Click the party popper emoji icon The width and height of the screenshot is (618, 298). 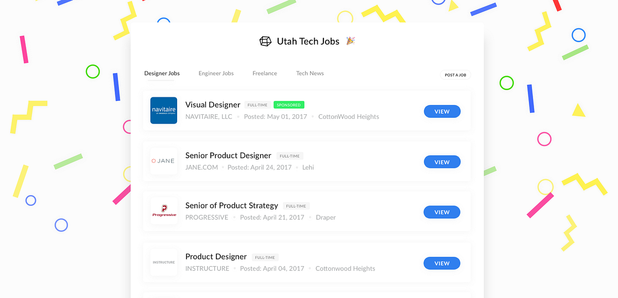[350, 41]
